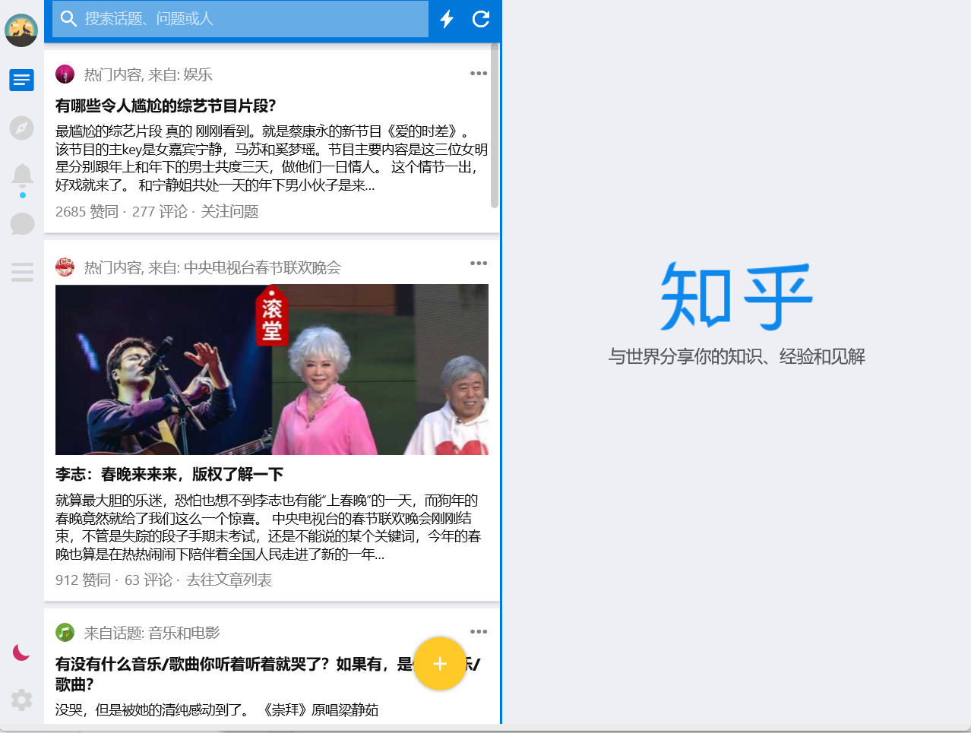Toggle dark mode with the moon icon

[21, 652]
